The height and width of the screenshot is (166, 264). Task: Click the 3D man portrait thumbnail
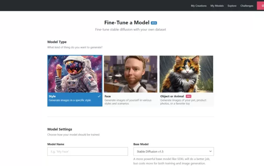click(130, 74)
